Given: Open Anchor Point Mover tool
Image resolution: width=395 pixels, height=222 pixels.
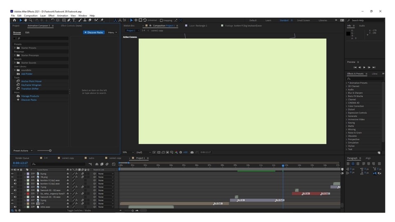Looking at the screenshot, I should pos(32,81).
